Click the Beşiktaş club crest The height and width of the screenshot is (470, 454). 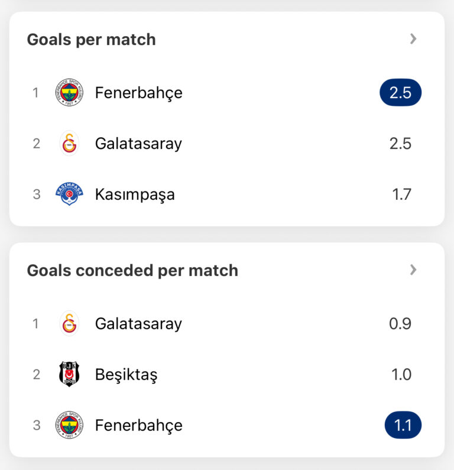pyautogui.click(x=69, y=374)
